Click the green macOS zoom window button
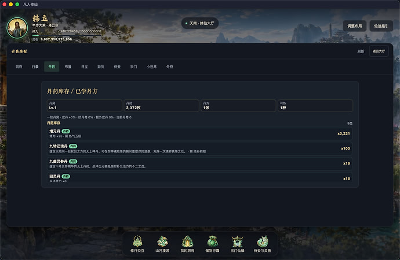Viewport: 400px width, 260px height. coord(17,4)
